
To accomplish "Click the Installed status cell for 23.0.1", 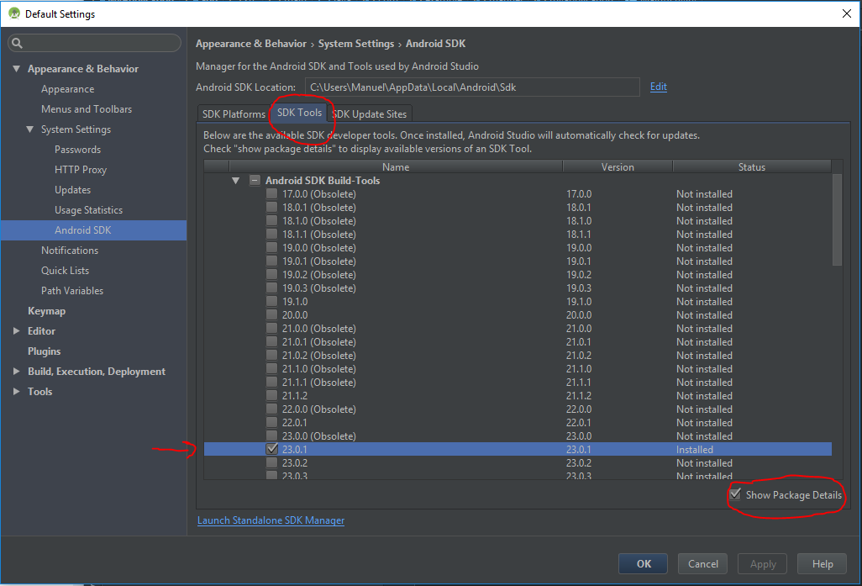I will click(694, 450).
